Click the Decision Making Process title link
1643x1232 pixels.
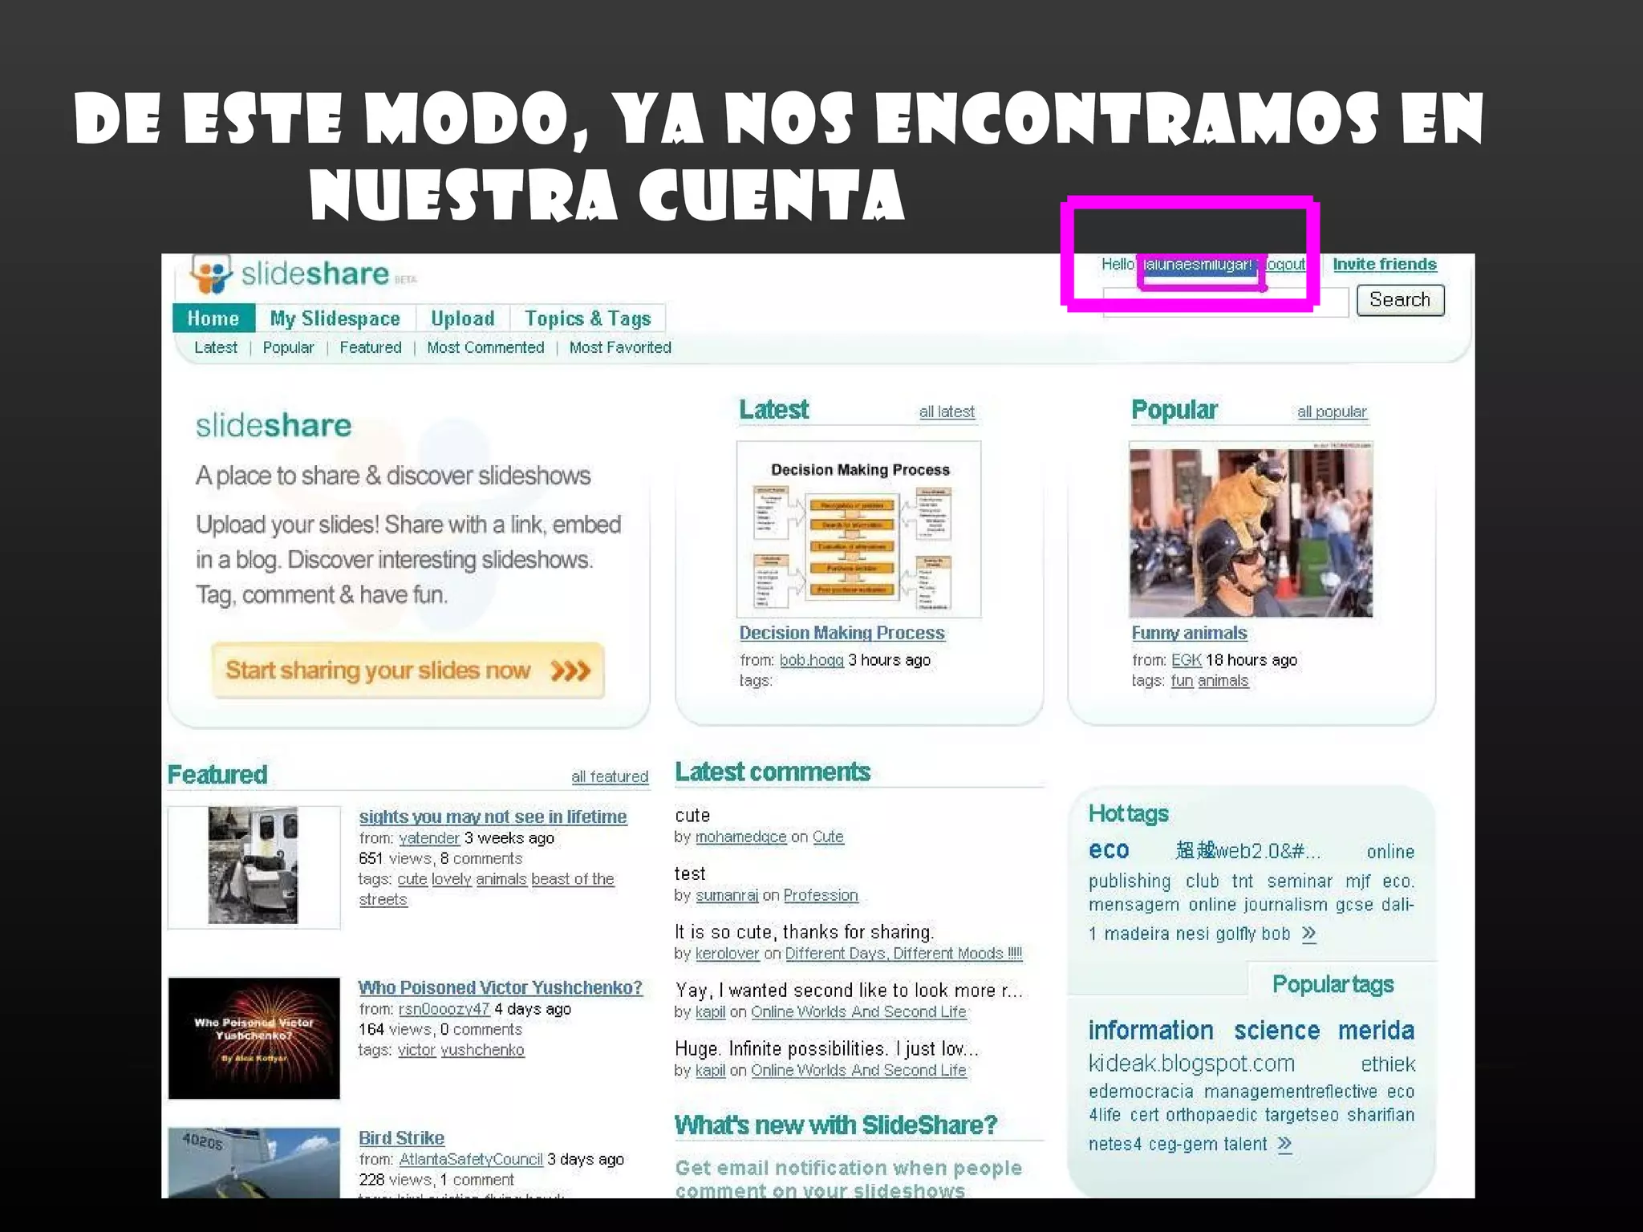[842, 633]
